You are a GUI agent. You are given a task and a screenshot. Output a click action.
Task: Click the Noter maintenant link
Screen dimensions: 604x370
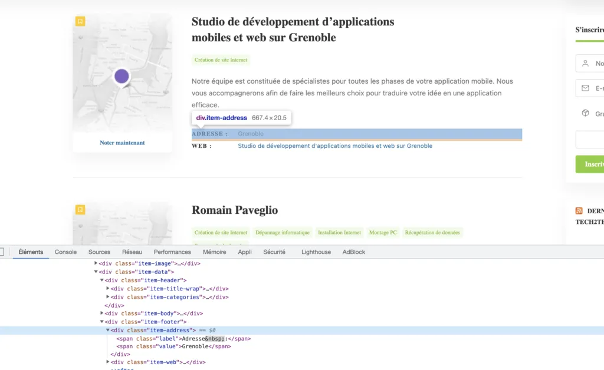point(122,143)
